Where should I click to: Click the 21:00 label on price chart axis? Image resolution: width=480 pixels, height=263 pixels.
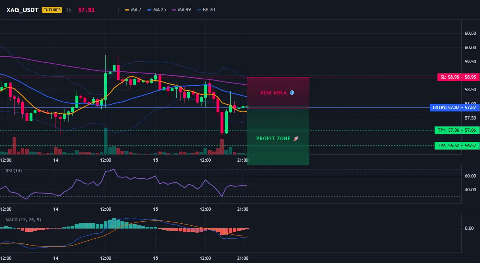coord(242,160)
